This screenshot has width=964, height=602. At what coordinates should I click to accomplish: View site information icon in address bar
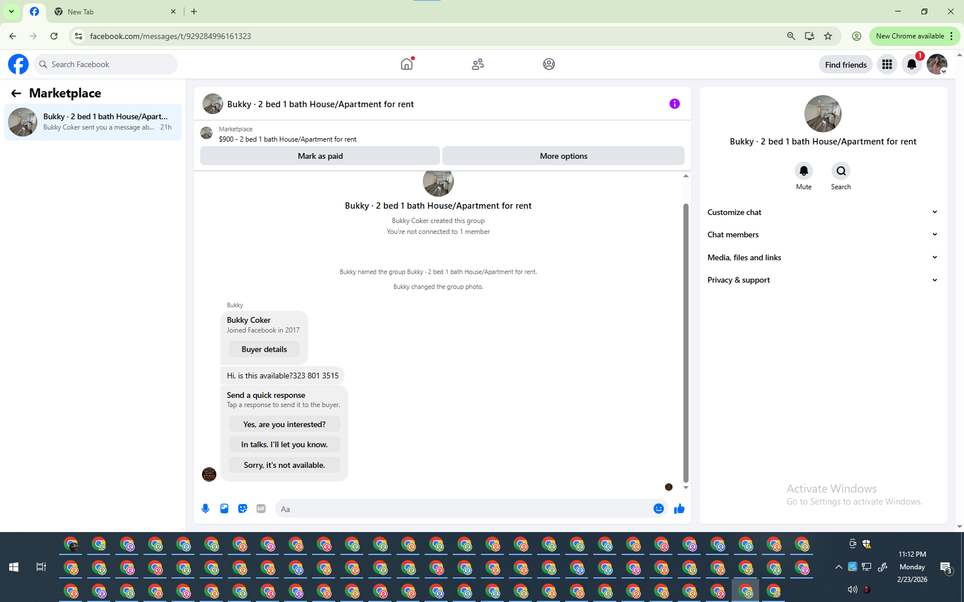(79, 36)
